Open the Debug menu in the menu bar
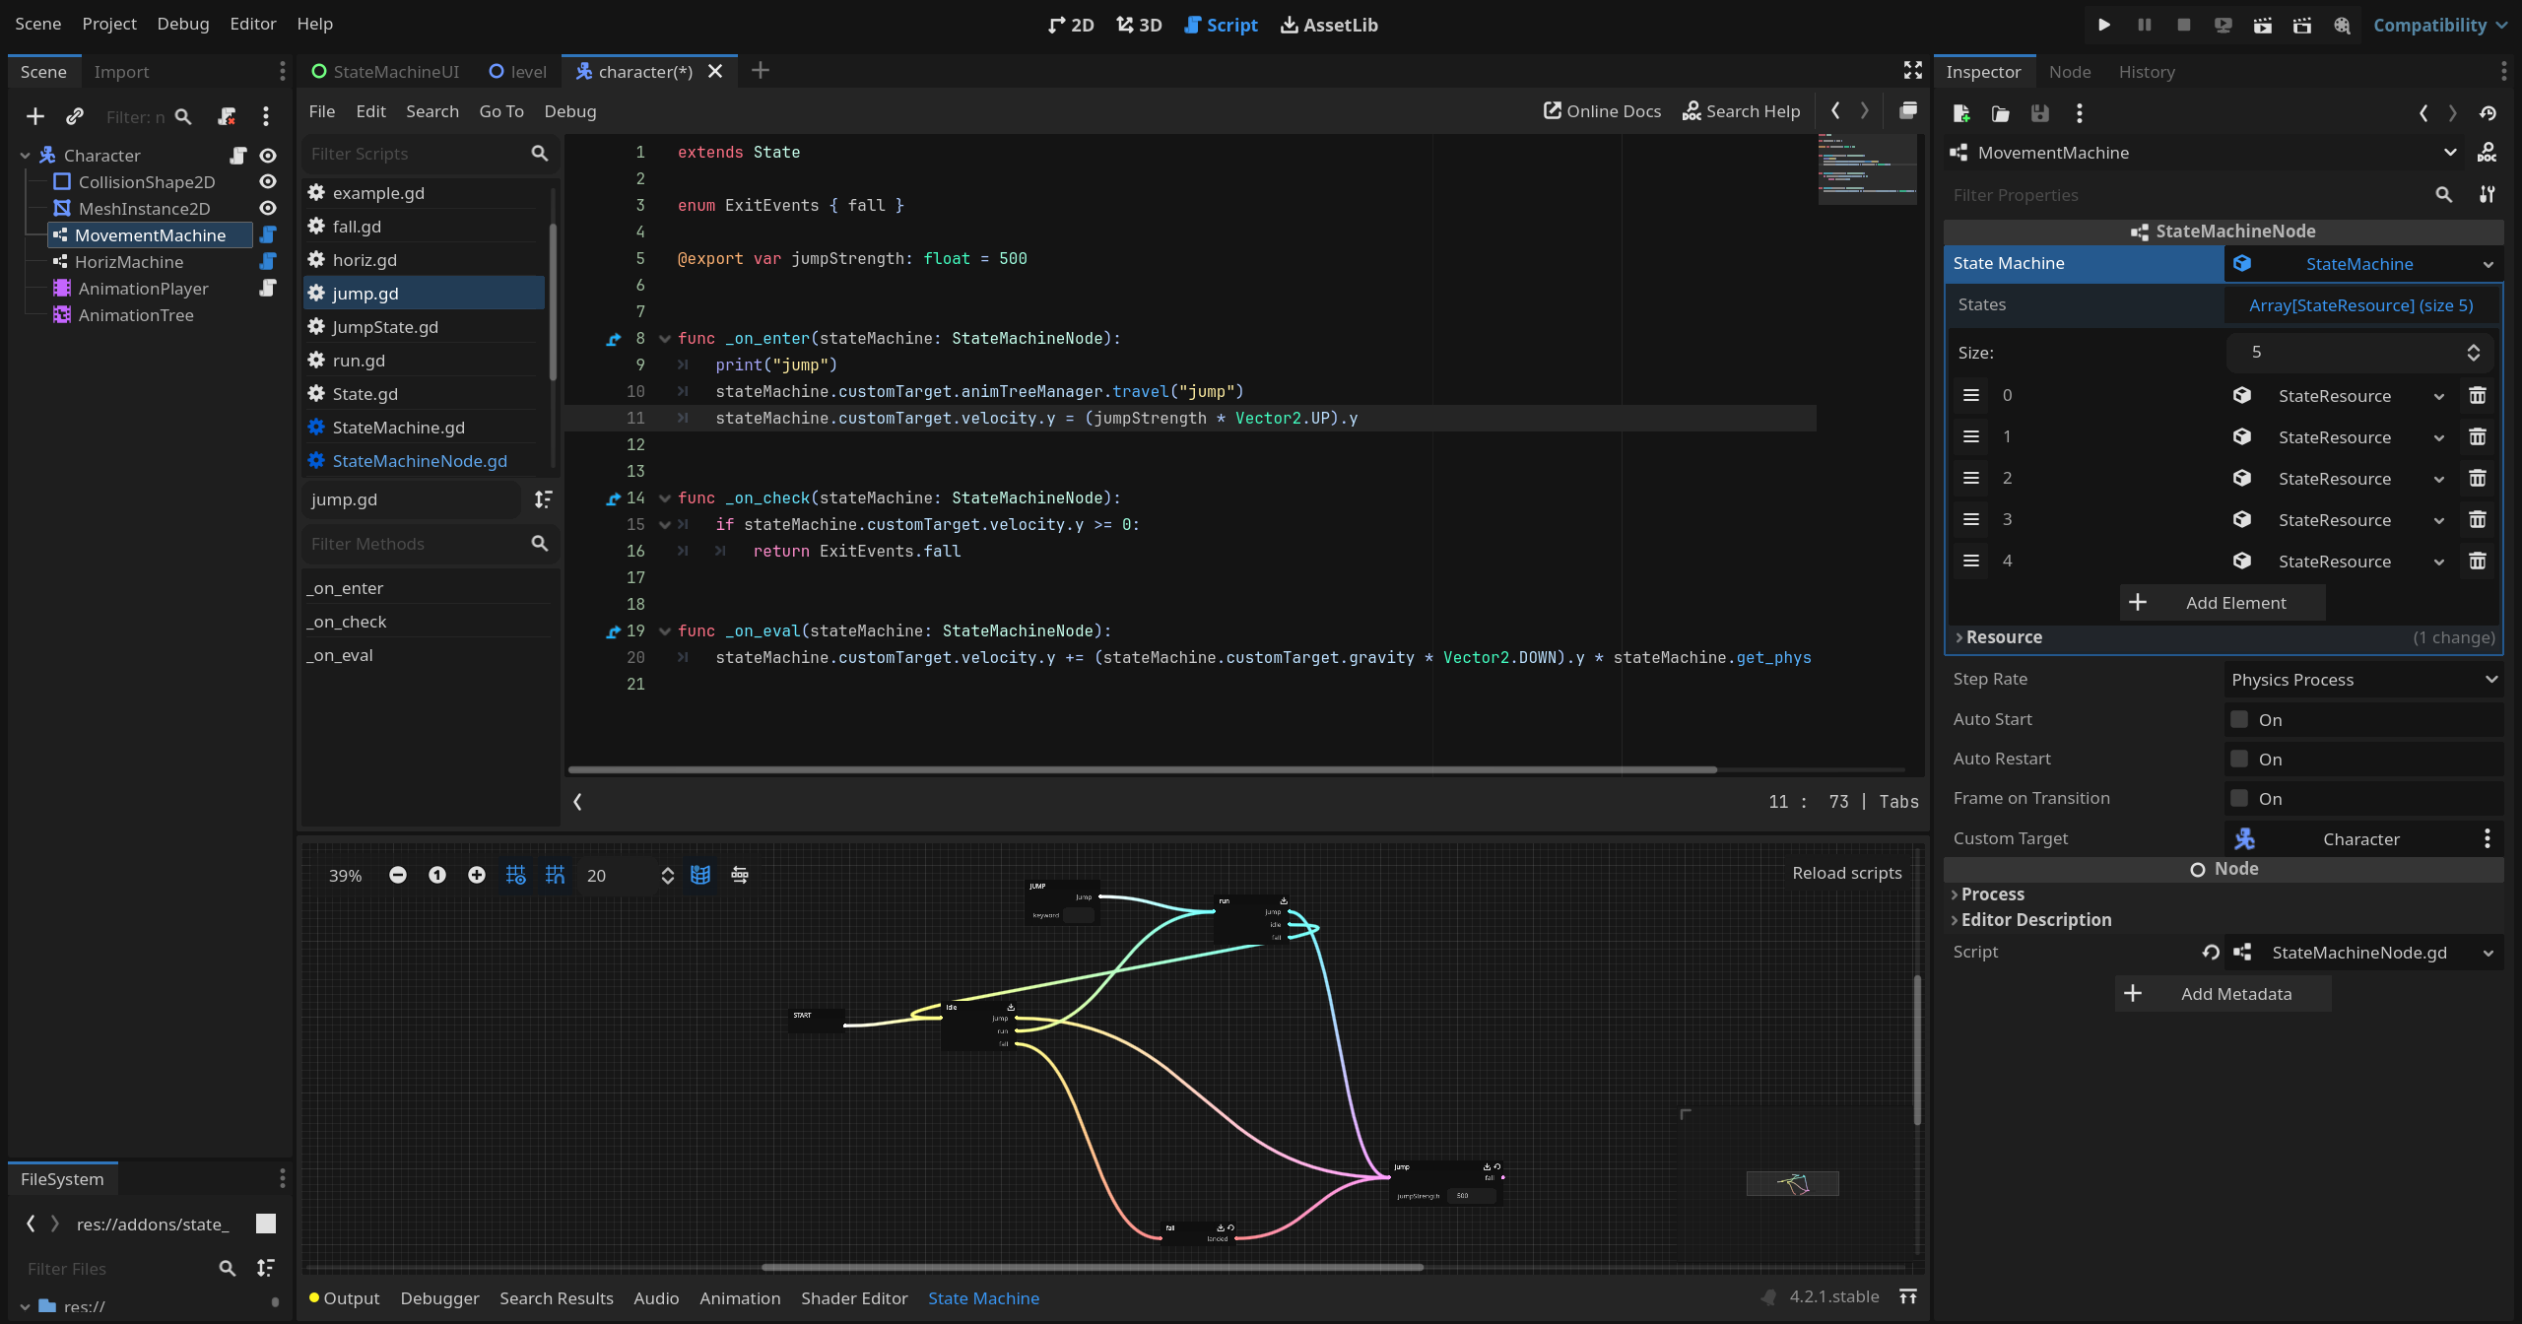The width and height of the screenshot is (2522, 1324). 182,24
